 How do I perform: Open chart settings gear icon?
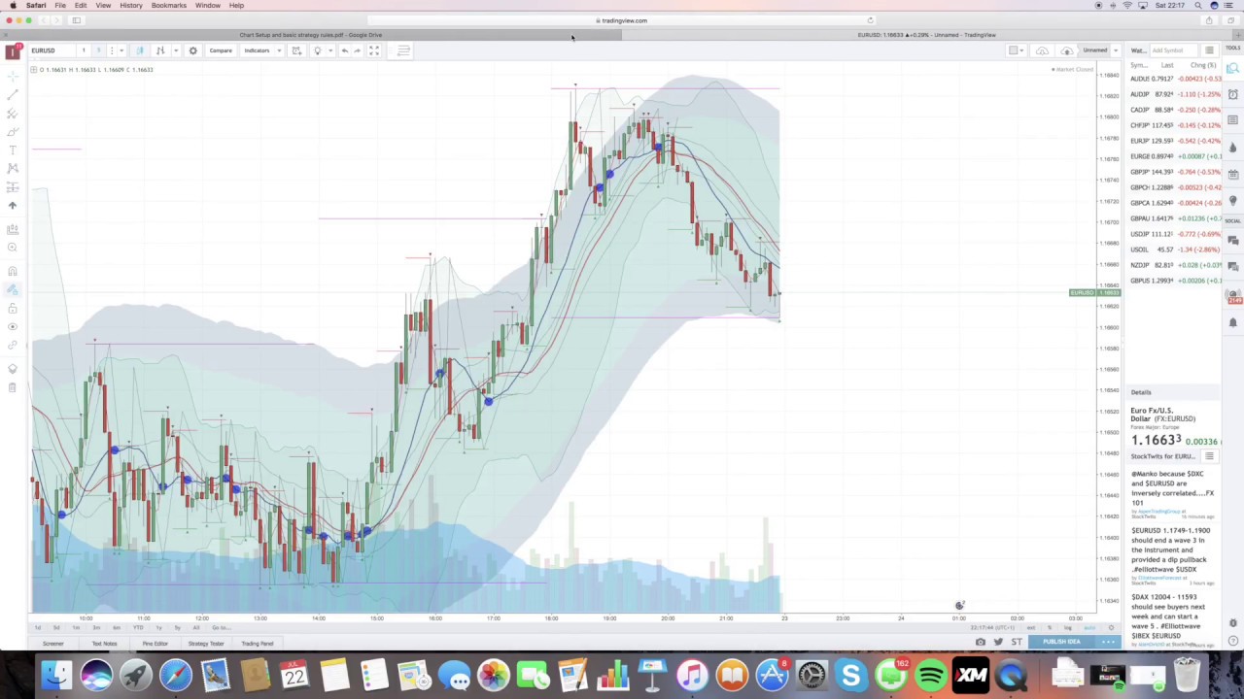192,50
